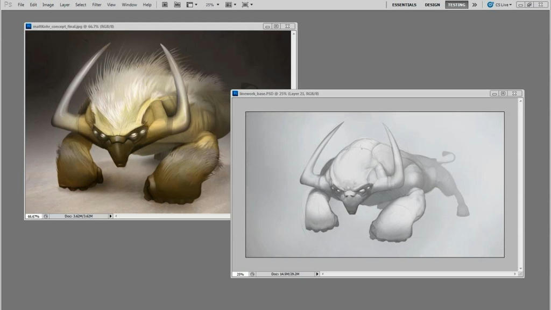Click the Ps document icon of mattKohr_concept_final.jpg
This screenshot has height=310, width=551.
(x=29, y=26)
